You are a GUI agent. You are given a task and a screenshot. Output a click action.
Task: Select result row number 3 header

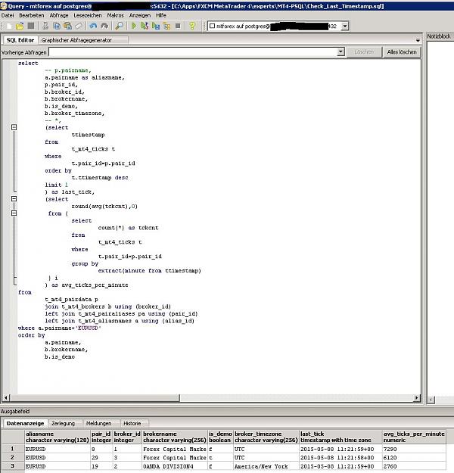(12, 466)
